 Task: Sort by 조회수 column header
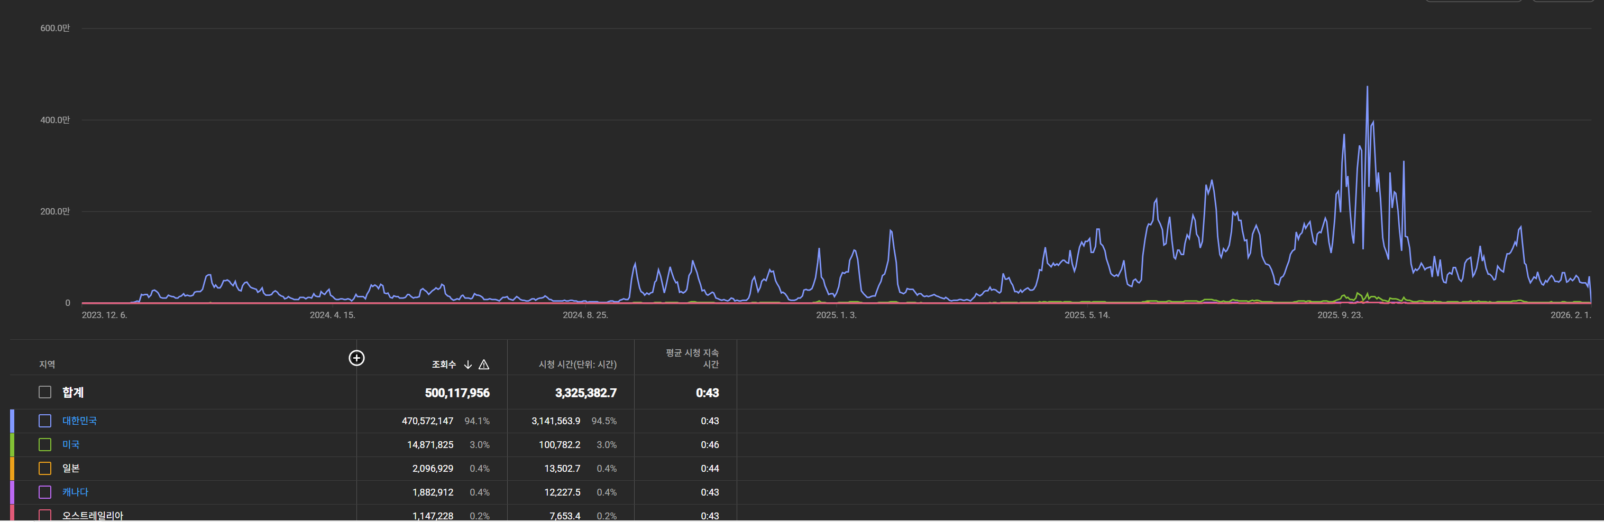coord(443,365)
